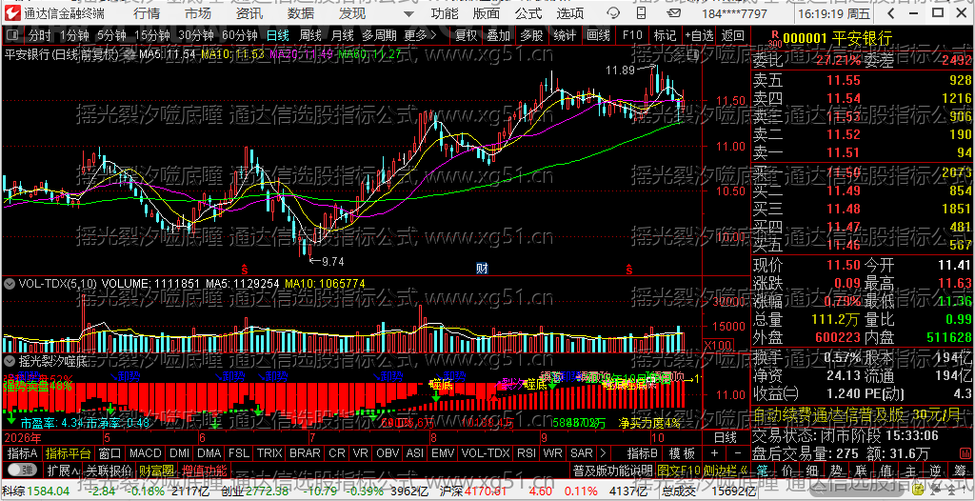Click the zoom-in plus button below the chart
The width and height of the screenshot is (975, 501).
click(x=714, y=453)
